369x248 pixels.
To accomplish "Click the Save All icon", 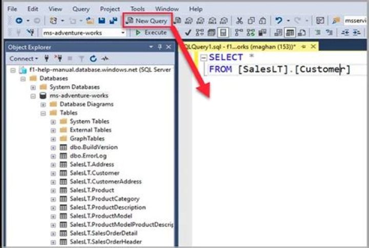I will [x=113, y=21].
